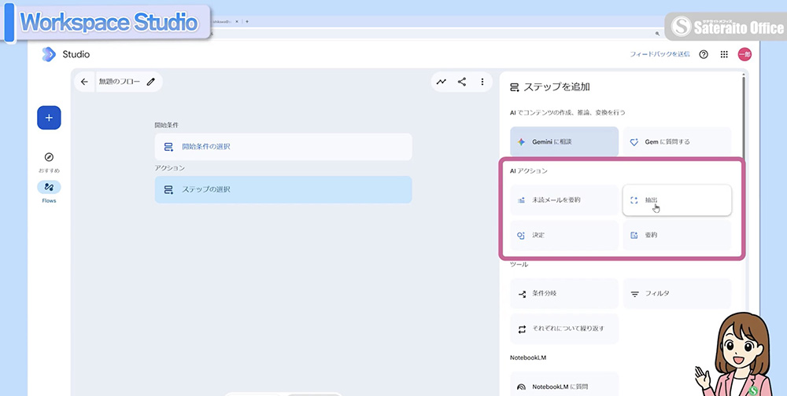Open a new browser tab
This screenshot has width=787, height=396.
point(247,21)
